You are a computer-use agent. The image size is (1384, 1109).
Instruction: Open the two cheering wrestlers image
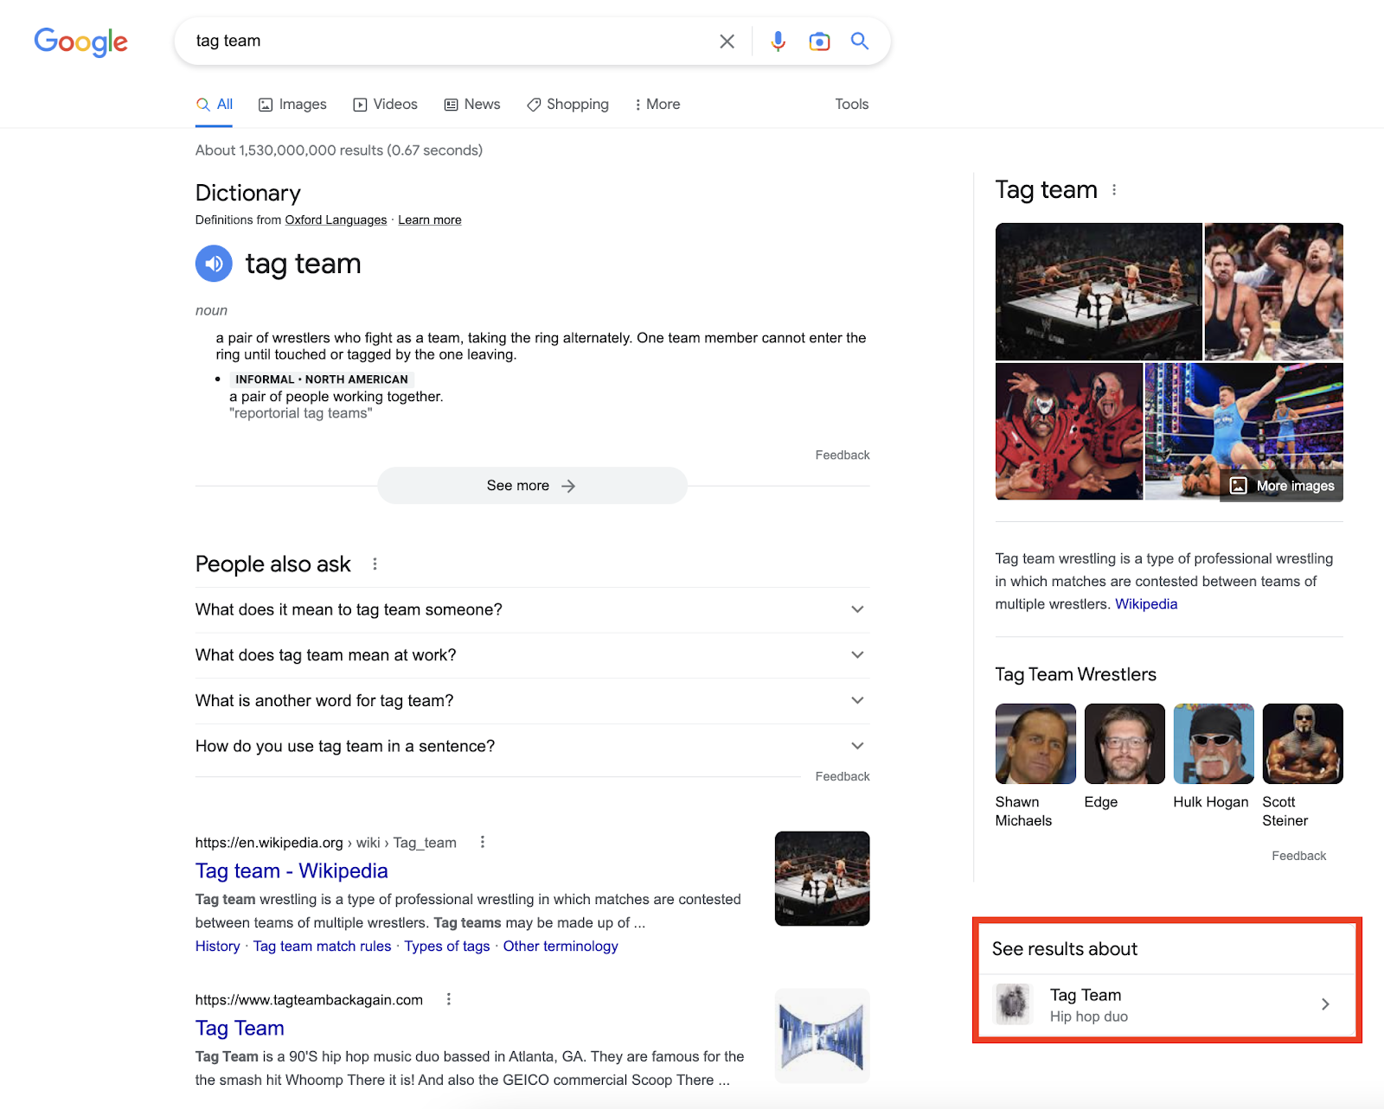[x=1274, y=291]
